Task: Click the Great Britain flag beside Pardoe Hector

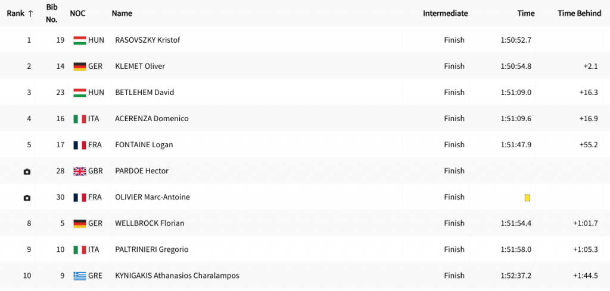Action: (x=80, y=171)
